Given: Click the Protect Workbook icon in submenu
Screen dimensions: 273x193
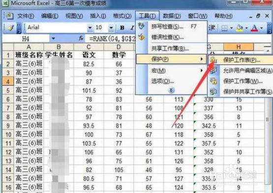Looking at the screenshot, I should click(x=213, y=81).
